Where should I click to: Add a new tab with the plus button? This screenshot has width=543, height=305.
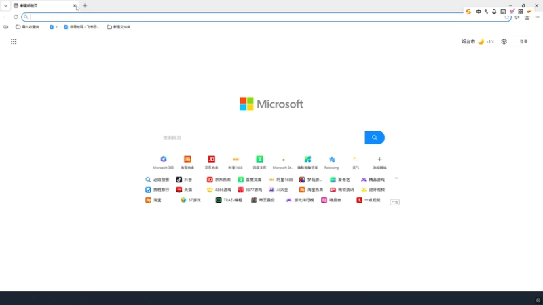[85, 5]
